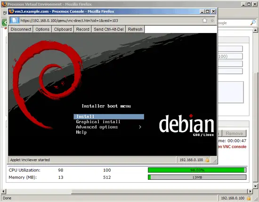Click the memory maximum value 512

tap(107, 177)
